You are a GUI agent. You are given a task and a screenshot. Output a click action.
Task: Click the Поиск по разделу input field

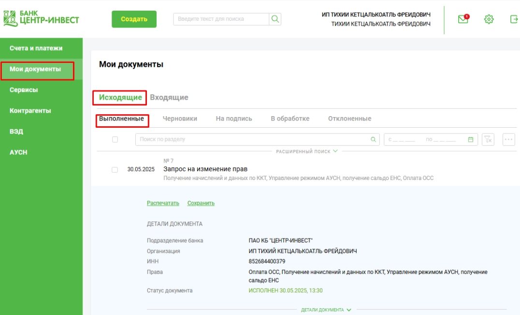251,139
